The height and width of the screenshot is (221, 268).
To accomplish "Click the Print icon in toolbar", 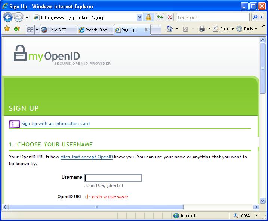I will click(202, 29).
